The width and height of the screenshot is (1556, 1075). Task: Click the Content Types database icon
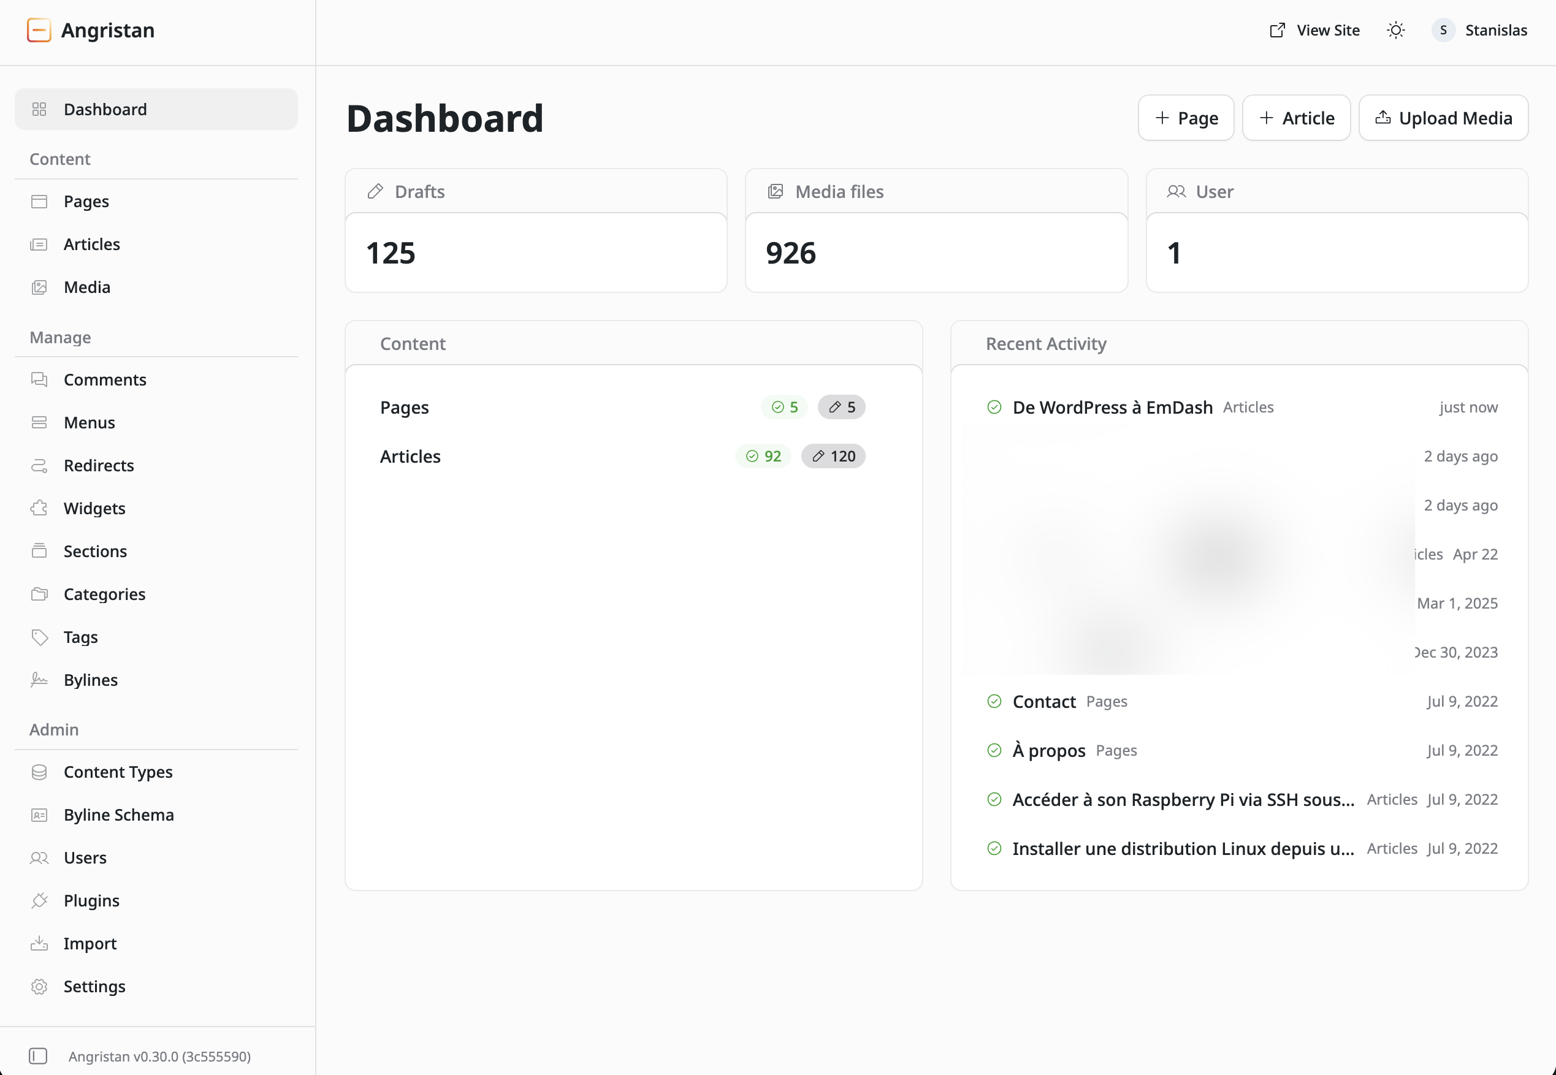coord(39,772)
